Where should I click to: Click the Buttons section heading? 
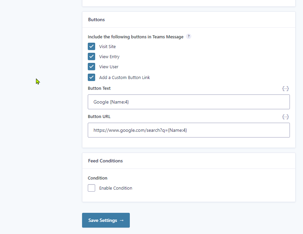[96, 19]
